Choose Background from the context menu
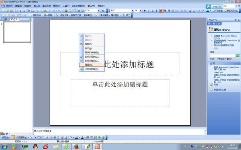This screenshot has width=241, height=150. [92, 65]
